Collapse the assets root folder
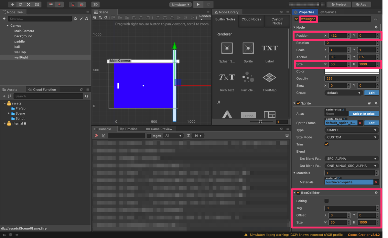The width and height of the screenshot is (388, 238). 5,103
